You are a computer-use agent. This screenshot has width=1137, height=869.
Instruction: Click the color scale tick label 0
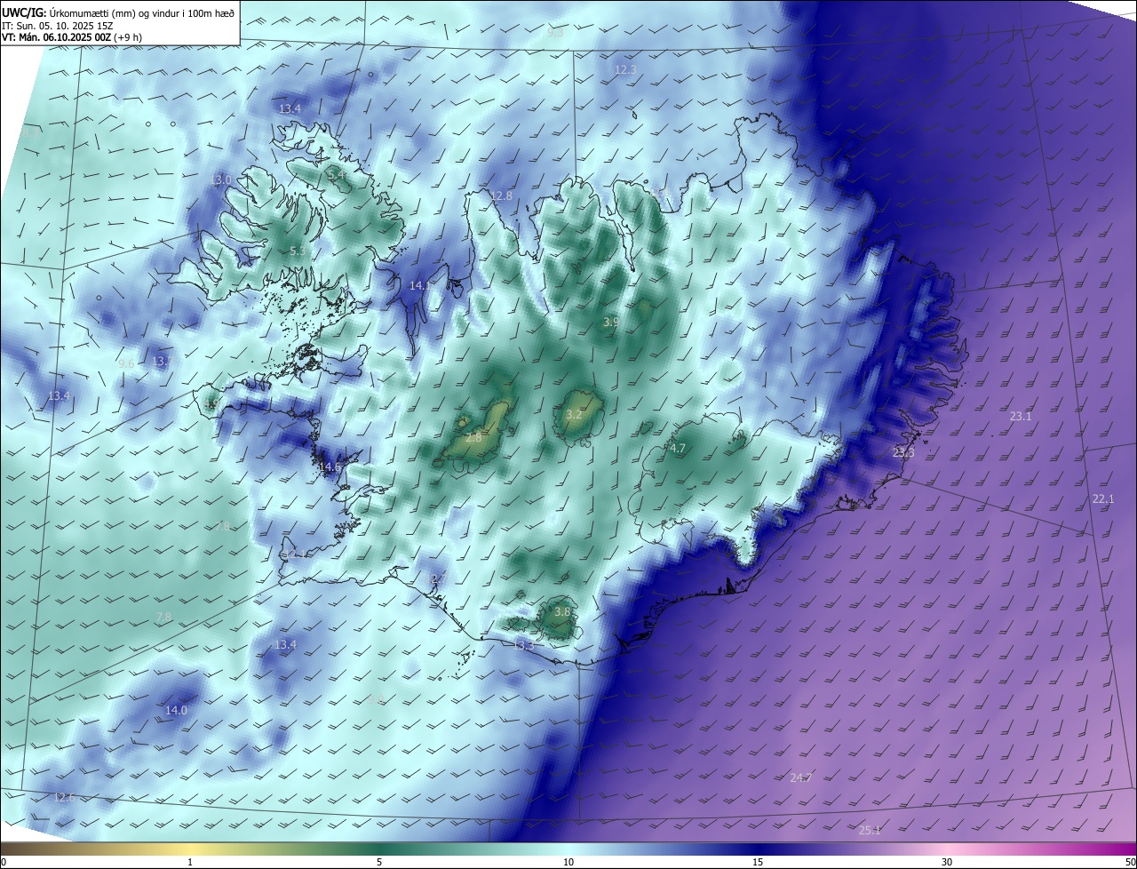pos(4,862)
